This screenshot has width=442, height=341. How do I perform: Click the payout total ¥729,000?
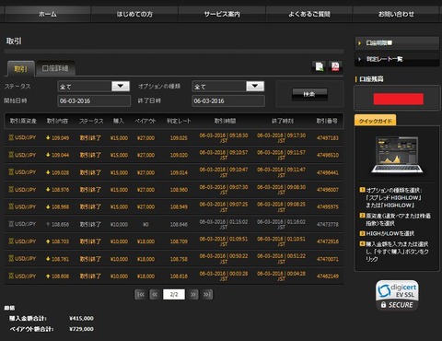click(x=81, y=329)
